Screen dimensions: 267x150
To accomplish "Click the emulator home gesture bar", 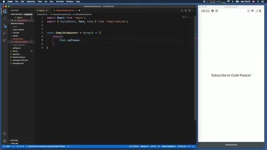I will pos(231,145).
